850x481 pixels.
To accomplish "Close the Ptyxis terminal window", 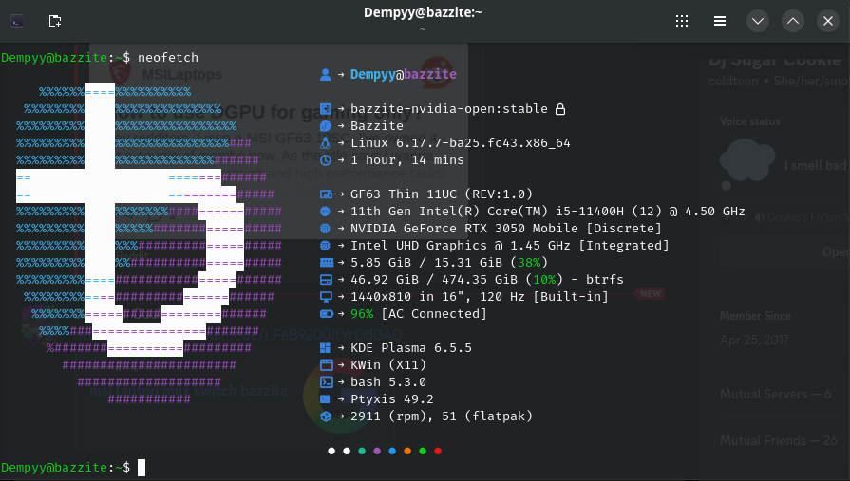I will pos(828,21).
